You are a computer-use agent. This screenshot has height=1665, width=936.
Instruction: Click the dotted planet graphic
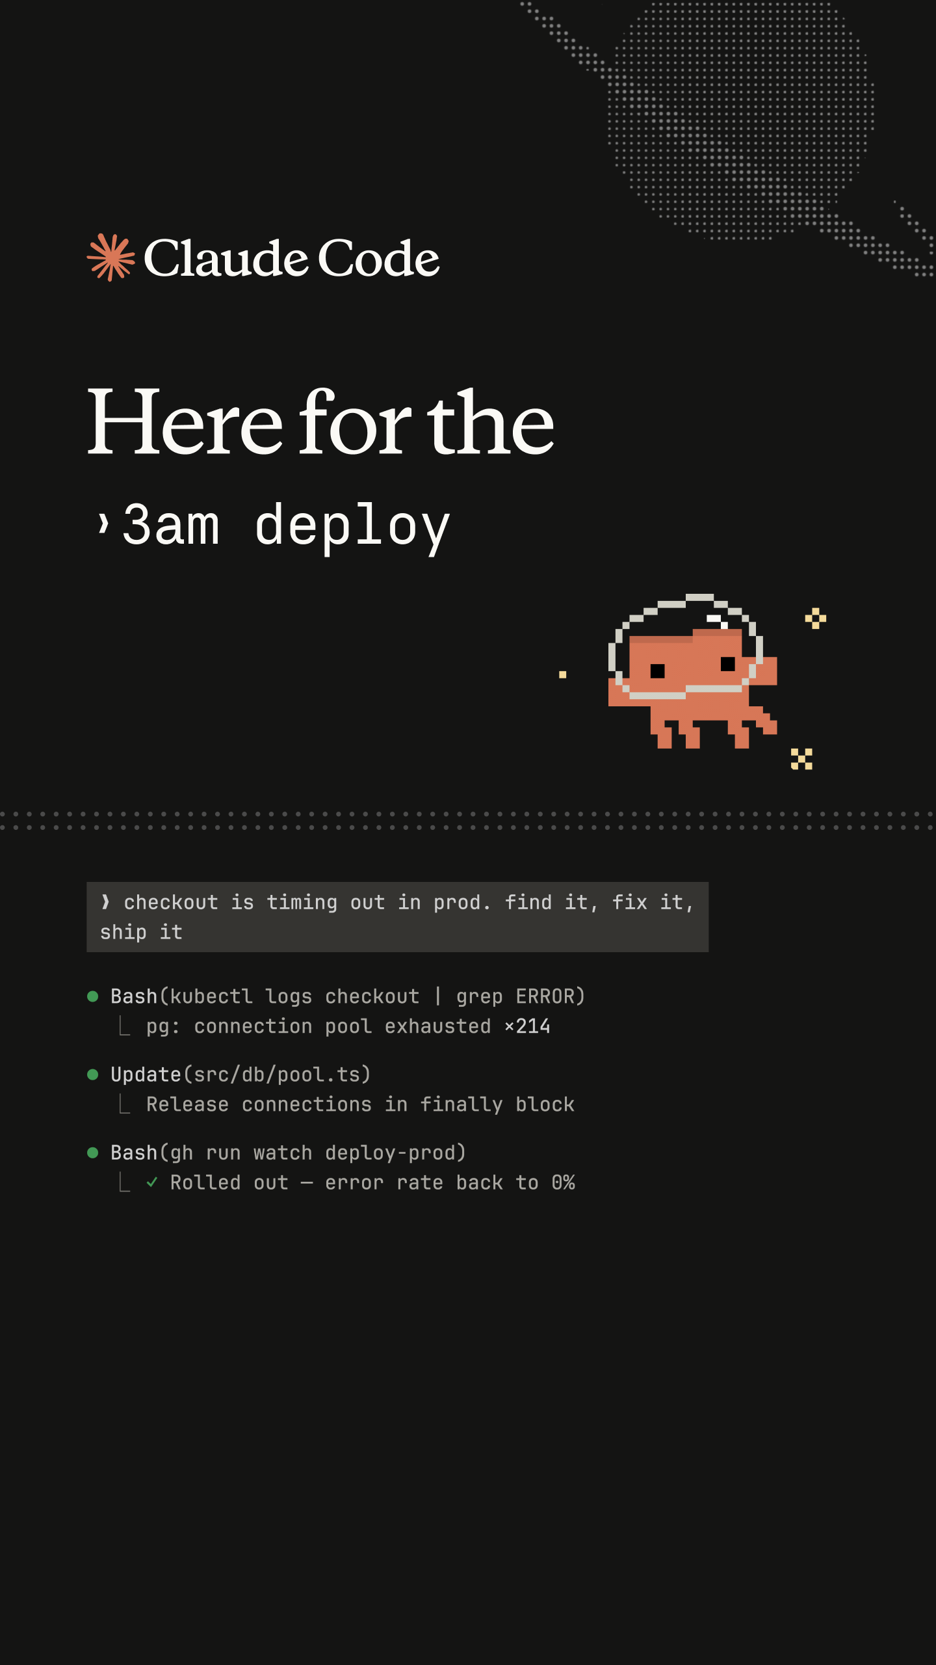pyautogui.click(x=740, y=120)
